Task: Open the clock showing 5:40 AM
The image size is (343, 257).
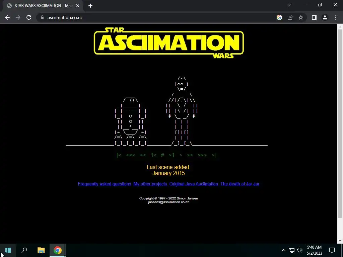Action: tap(314, 250)
